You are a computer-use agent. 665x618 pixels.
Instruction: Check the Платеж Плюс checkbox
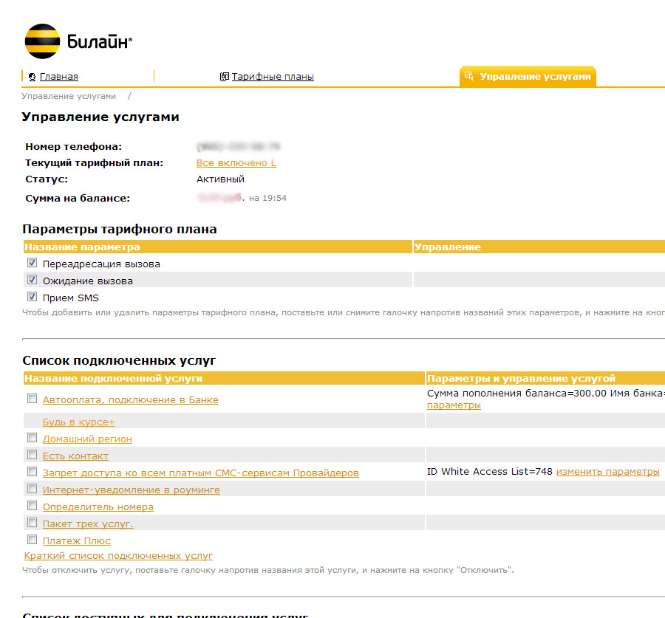coord(33,539)
